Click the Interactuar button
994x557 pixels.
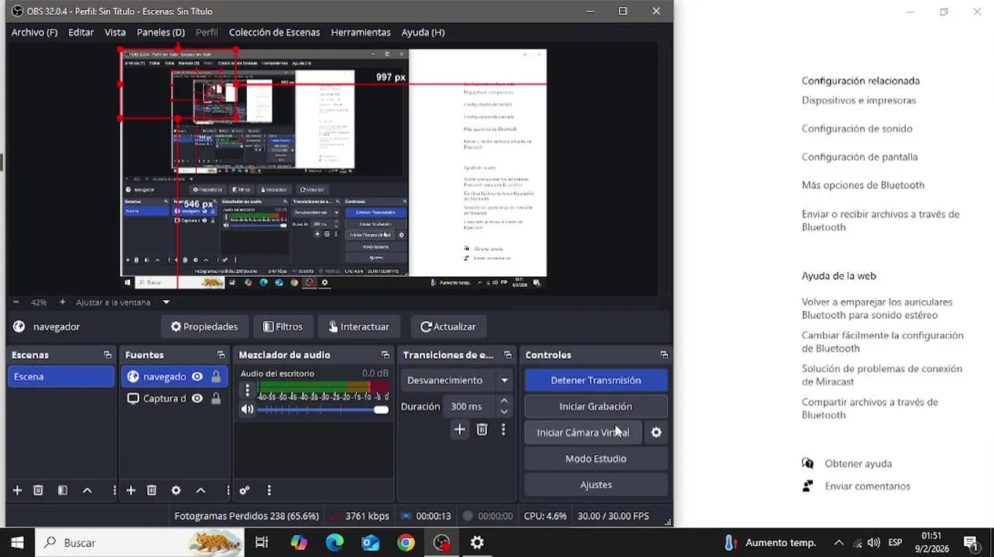[x=358, y=326]
